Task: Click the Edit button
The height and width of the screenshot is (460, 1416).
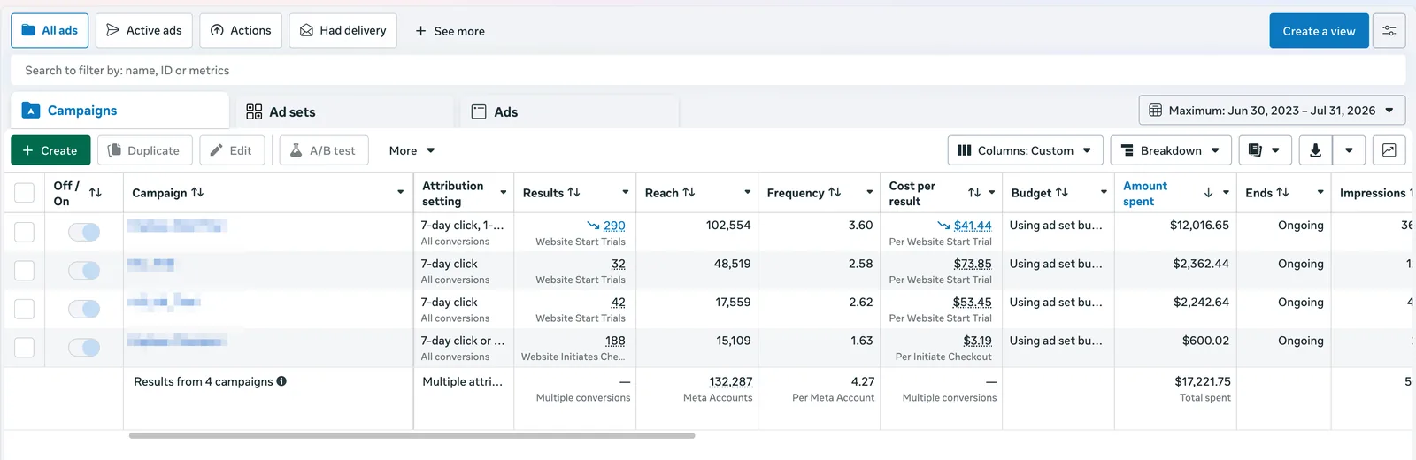Action: point(231,150)
